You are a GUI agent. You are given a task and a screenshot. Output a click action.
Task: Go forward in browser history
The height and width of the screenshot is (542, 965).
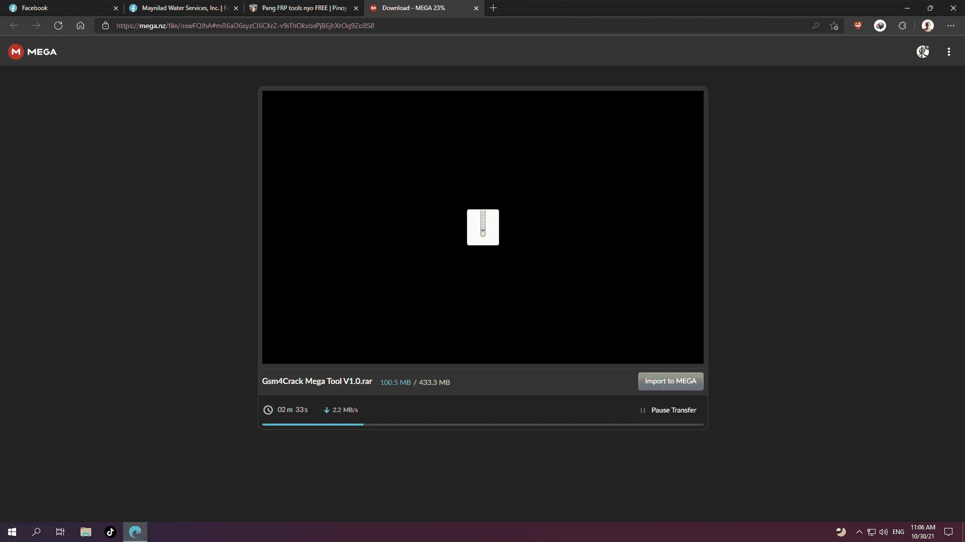(x=36, y=26)
